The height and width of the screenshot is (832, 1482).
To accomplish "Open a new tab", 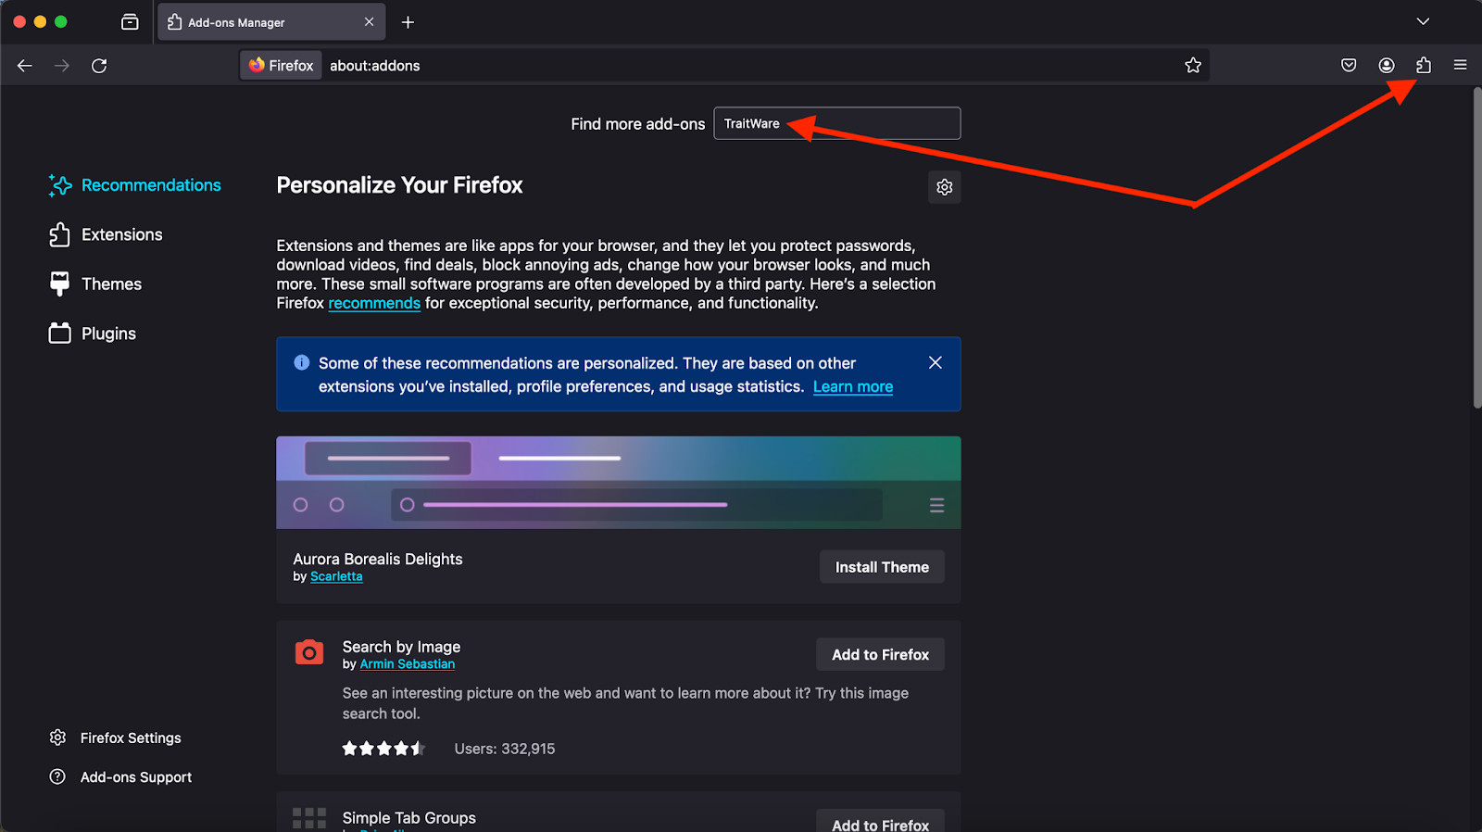I will coord(408,22).
